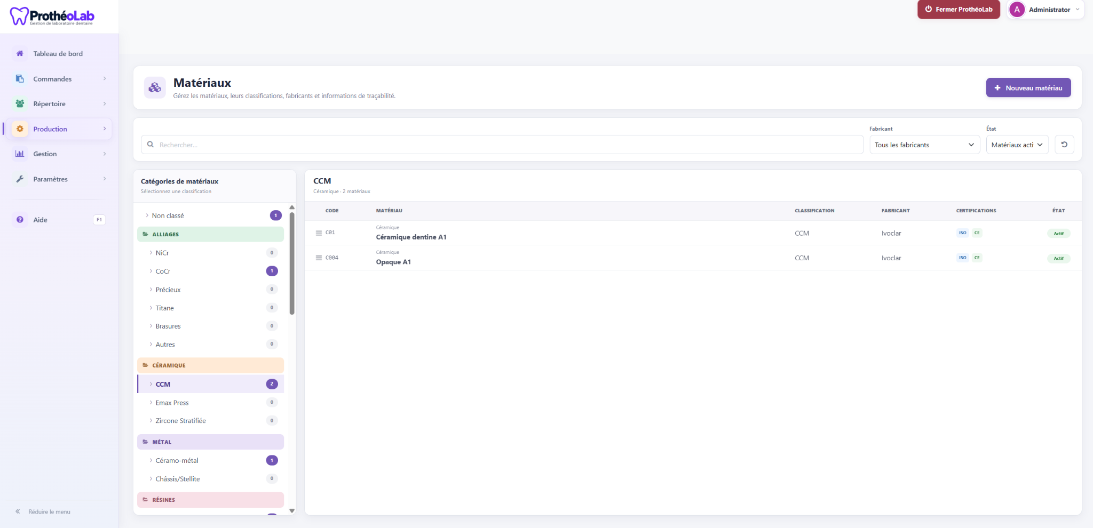
Task: Click the reset filters refresh icon
Action: (x=1064, y=145)
